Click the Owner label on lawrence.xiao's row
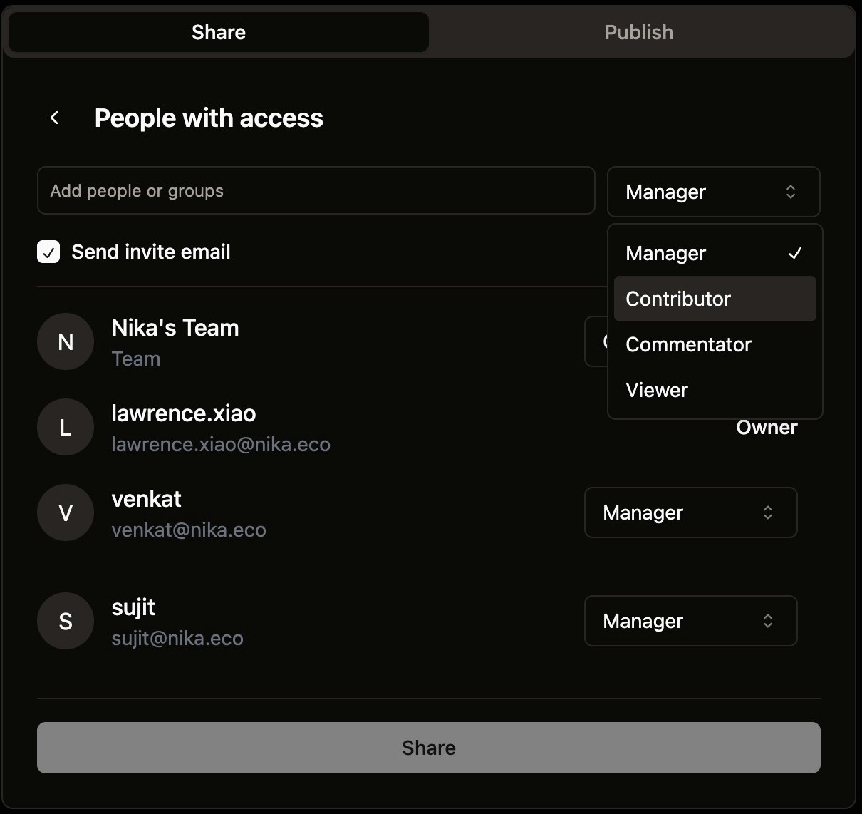 pyautogui.click(x=766, y=427)
